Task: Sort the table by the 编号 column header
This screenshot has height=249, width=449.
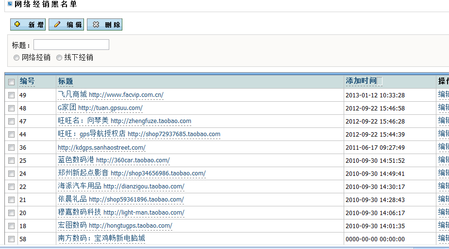Action: (27, 81)
